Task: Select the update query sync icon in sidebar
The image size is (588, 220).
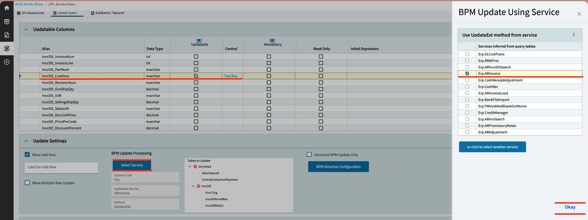Action: click(7, 48)
